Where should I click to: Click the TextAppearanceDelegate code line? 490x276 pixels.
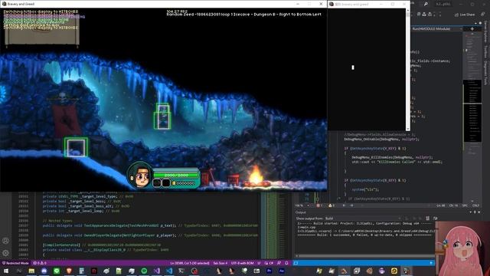click(x=150, y=225)
